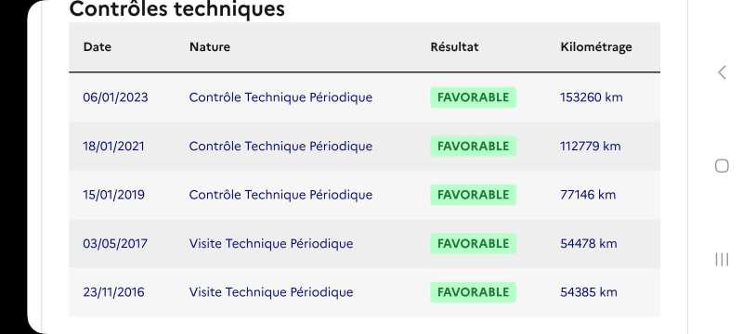Screen dimensions: 743x334
Task: Tap the Android back chevron icon
Action: click(x=722, y=72)
